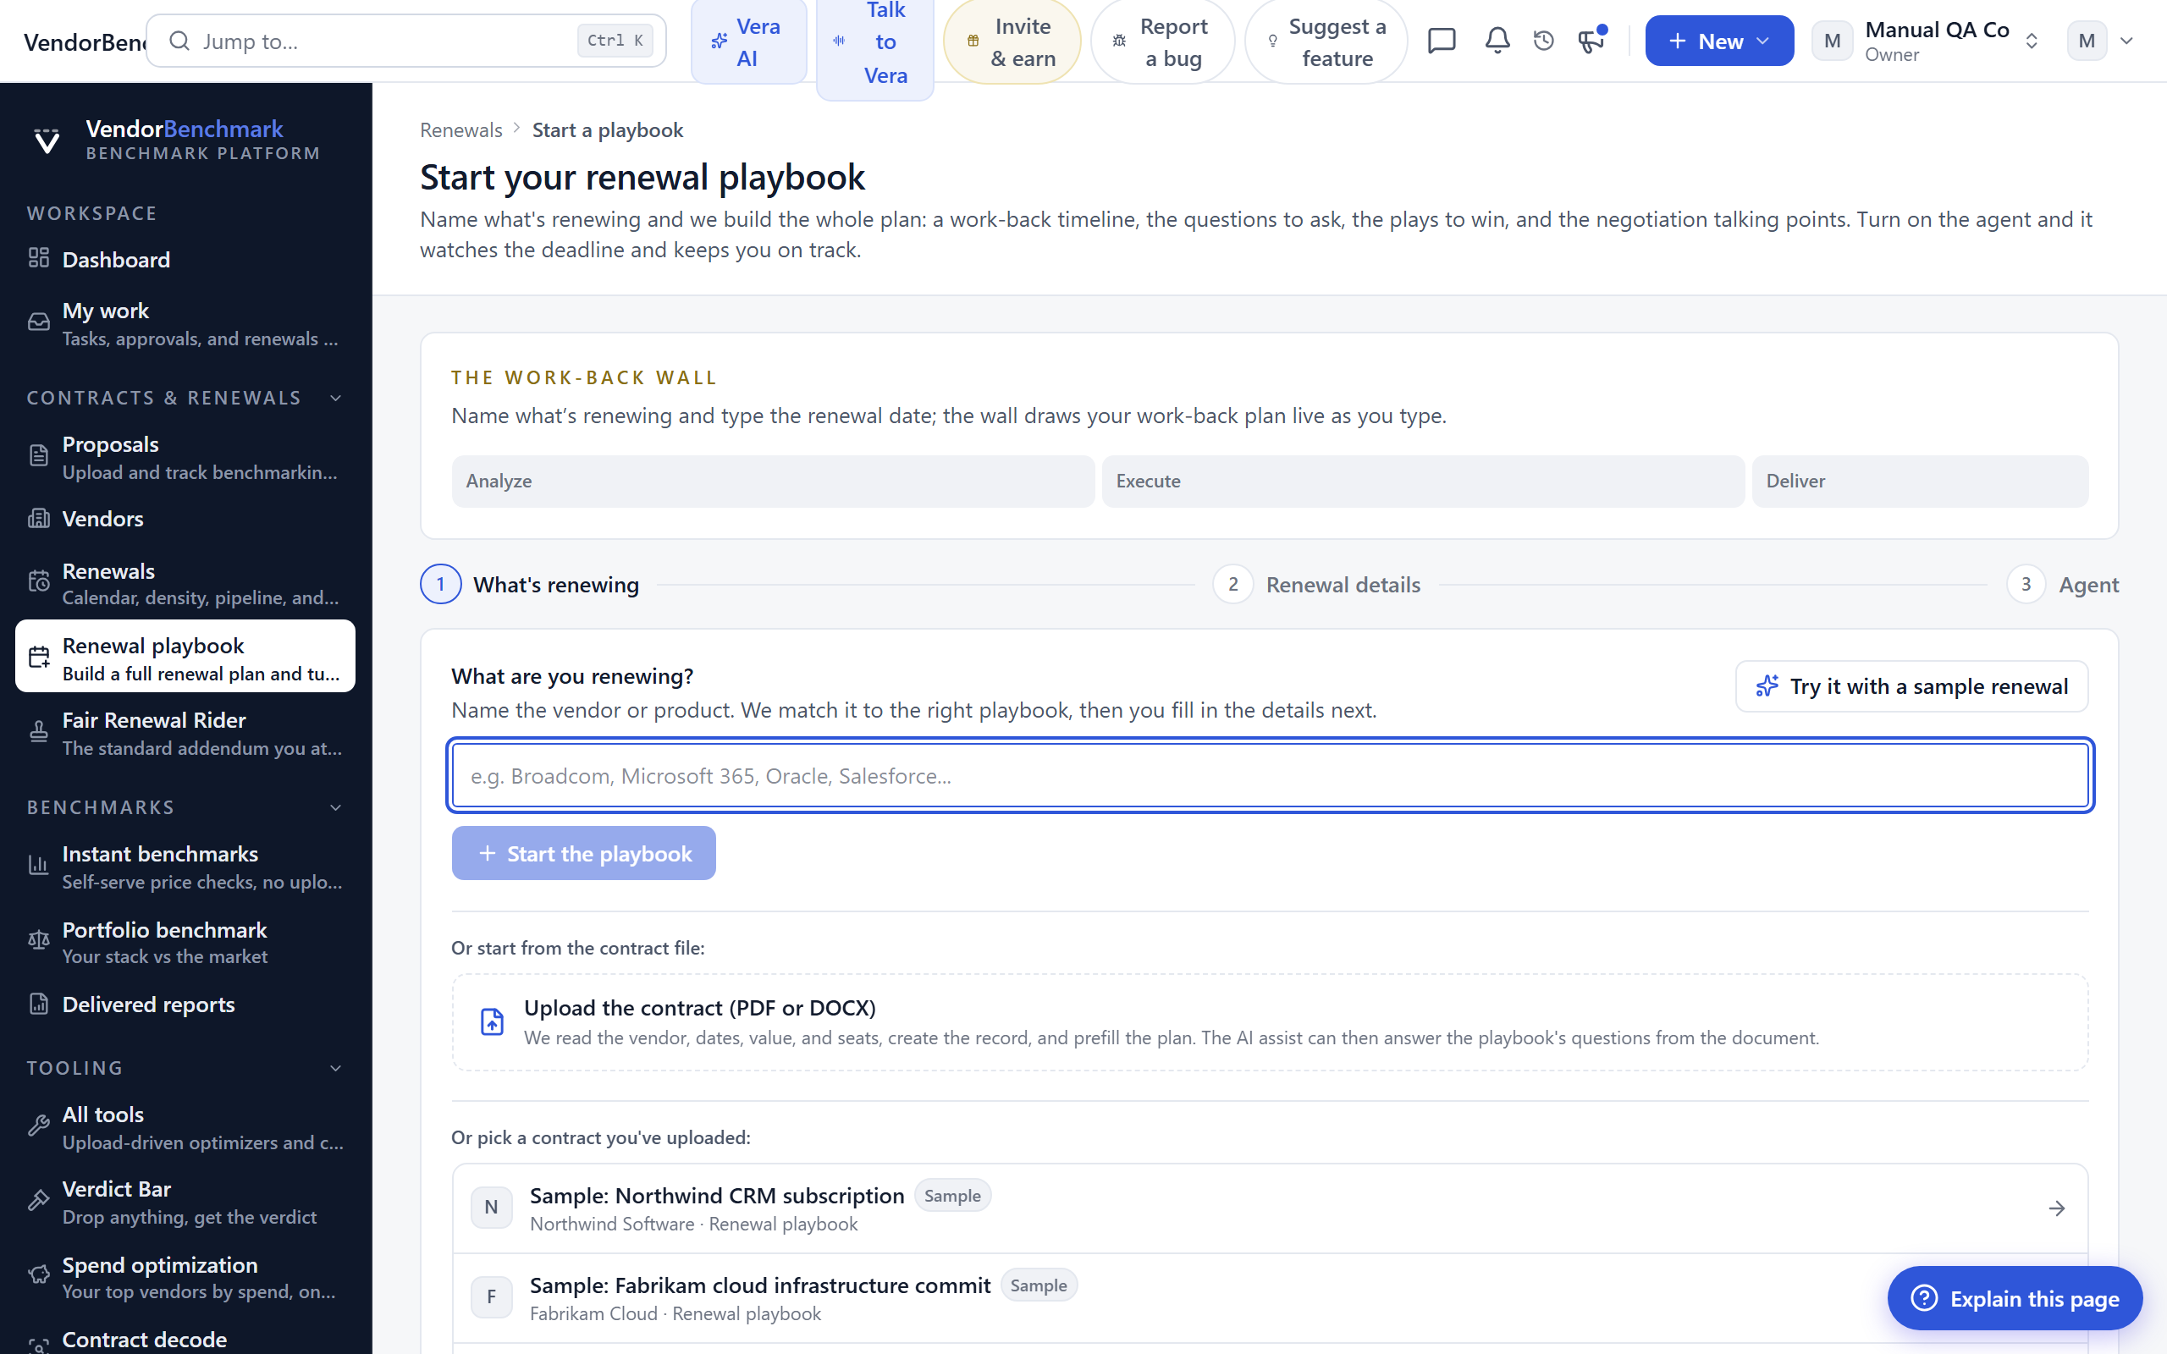Click Try it with a sample renewal
Viewport: 2167px width, 1354px height.
1911,686
